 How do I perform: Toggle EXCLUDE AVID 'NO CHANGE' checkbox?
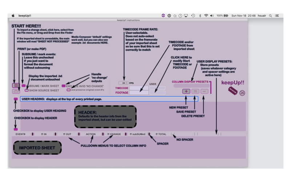click(63, 86)
